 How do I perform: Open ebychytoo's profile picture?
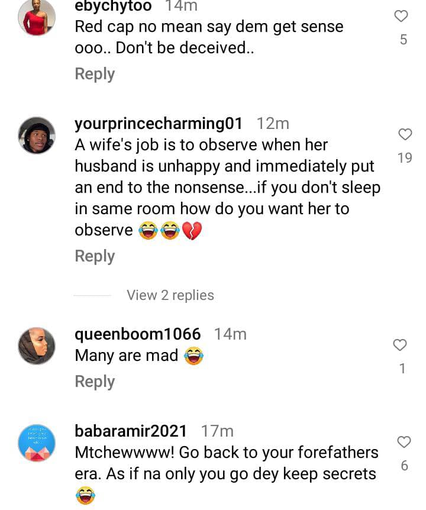click(37, 18)
